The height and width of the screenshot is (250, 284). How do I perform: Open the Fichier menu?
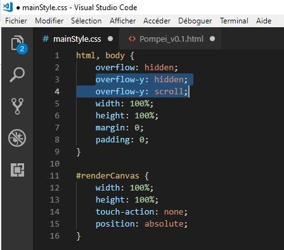(16, 21)
